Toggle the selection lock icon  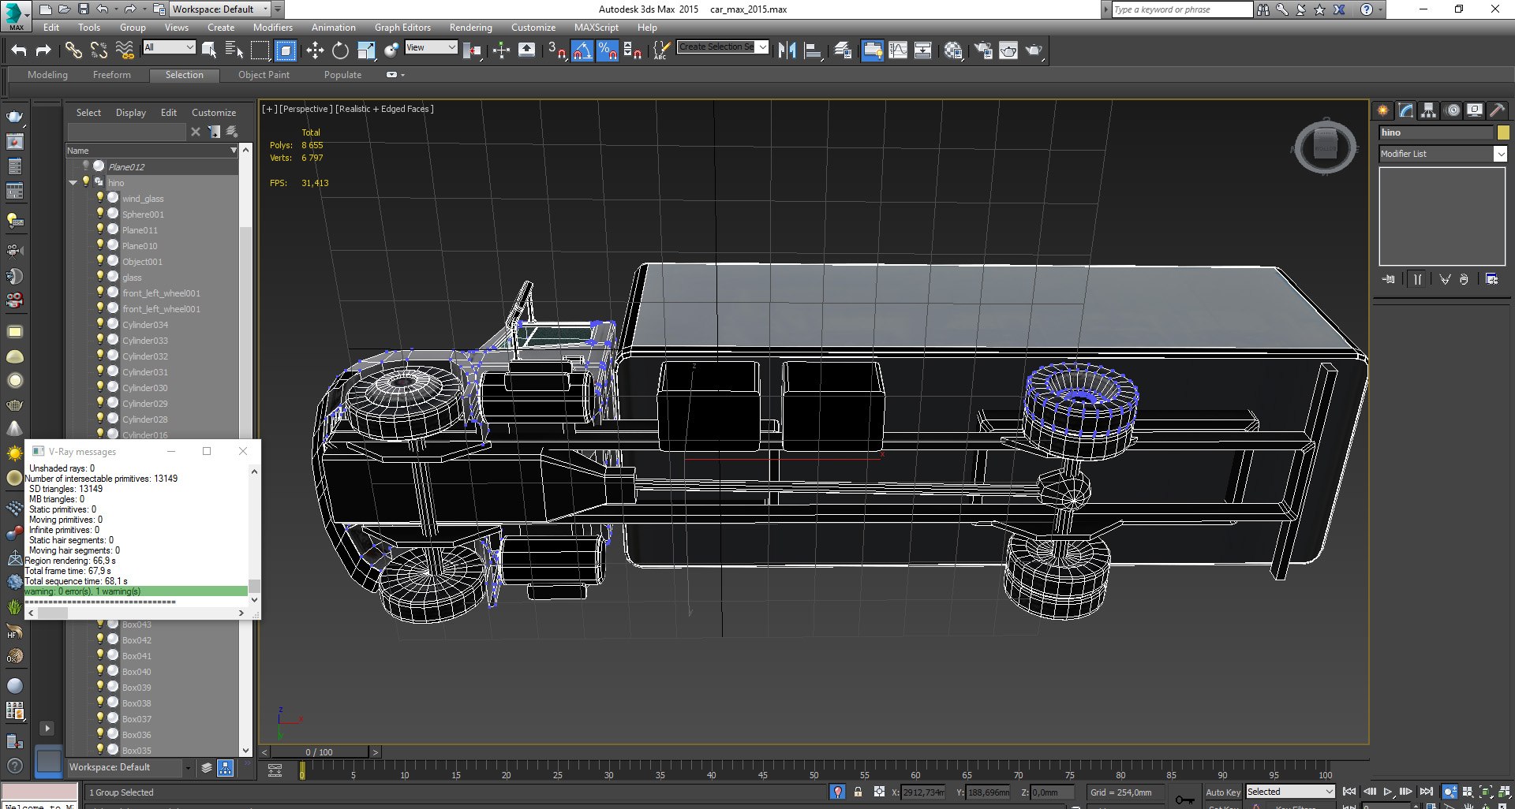point(858,792)
